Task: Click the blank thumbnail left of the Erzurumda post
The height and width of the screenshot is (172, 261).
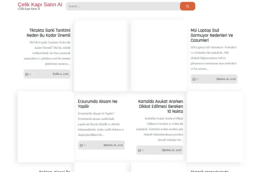Action: 46,127
